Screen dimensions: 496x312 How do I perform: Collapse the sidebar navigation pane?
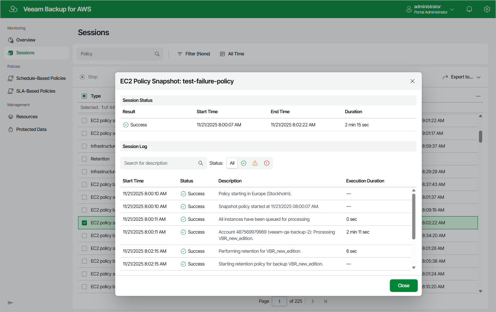pos(11,303)
